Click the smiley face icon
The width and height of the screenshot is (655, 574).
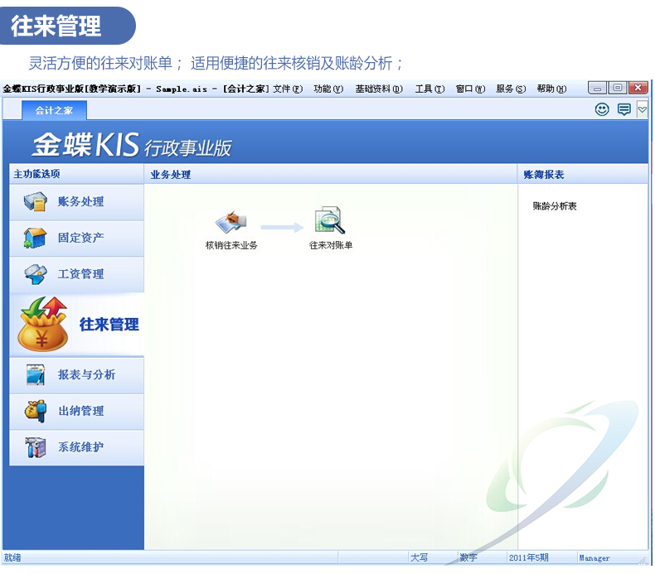(602, 109)
